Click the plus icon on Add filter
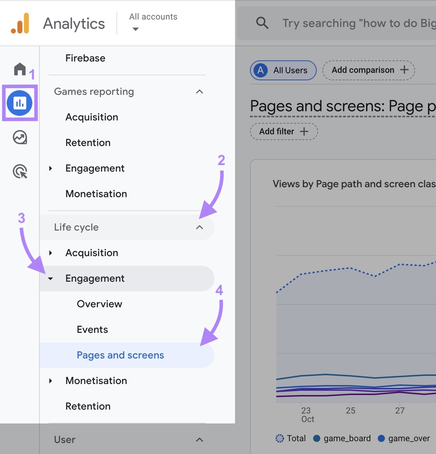 coord(305,131)
